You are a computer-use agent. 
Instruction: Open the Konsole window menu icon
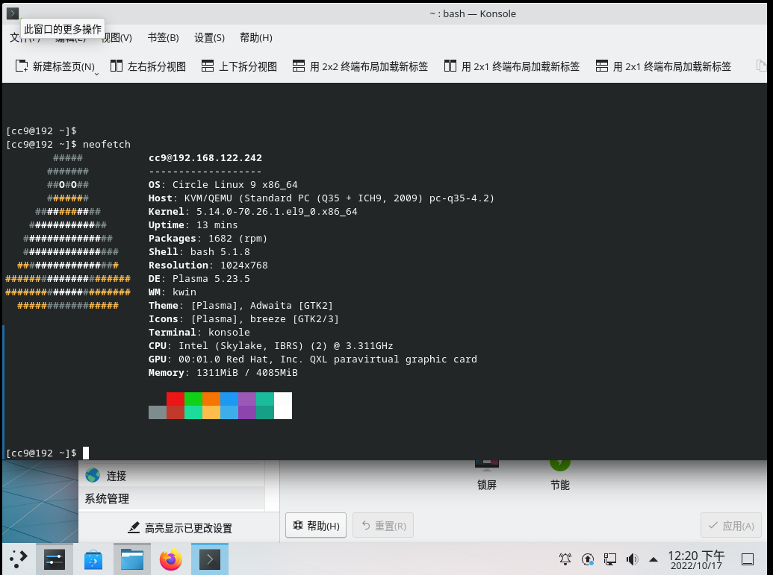tap(13, 13)
